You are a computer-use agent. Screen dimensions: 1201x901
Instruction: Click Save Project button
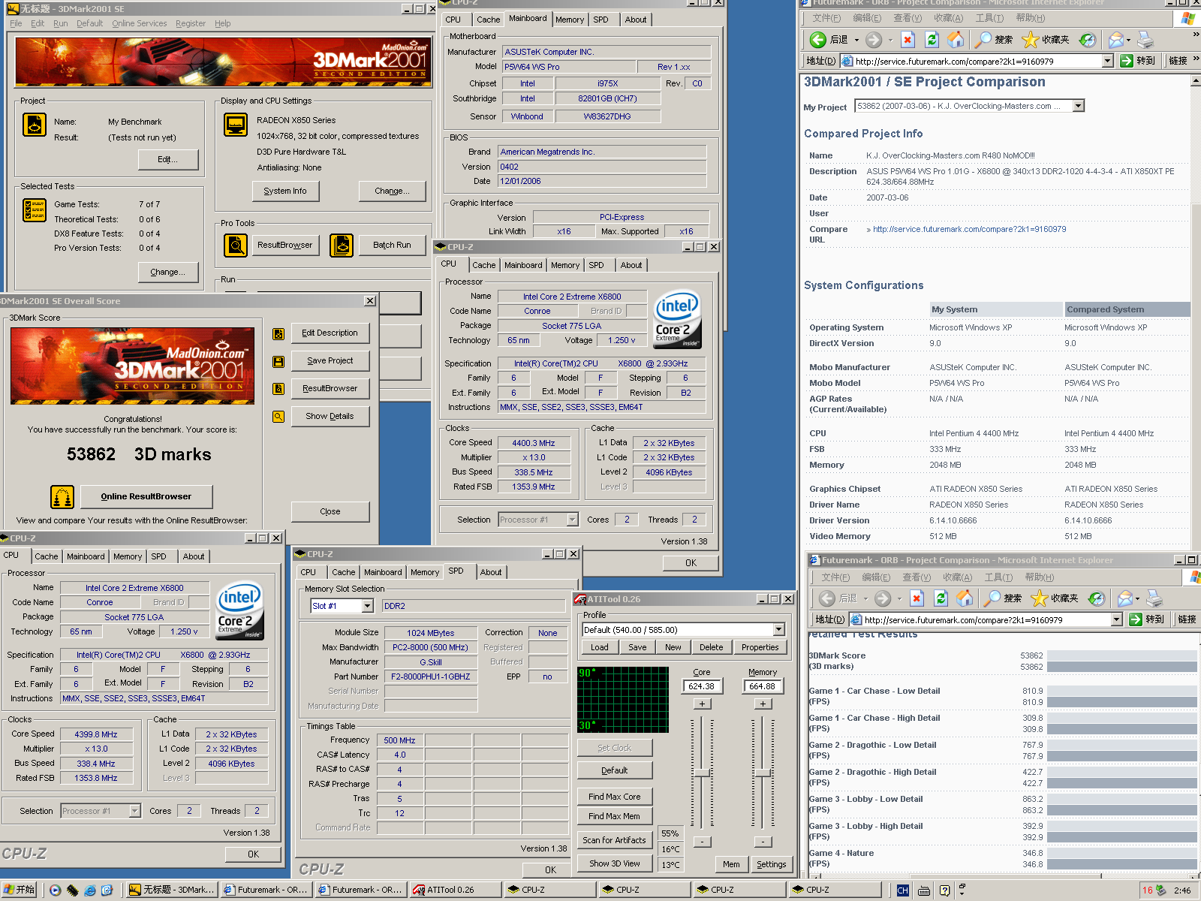click(330, 360)
